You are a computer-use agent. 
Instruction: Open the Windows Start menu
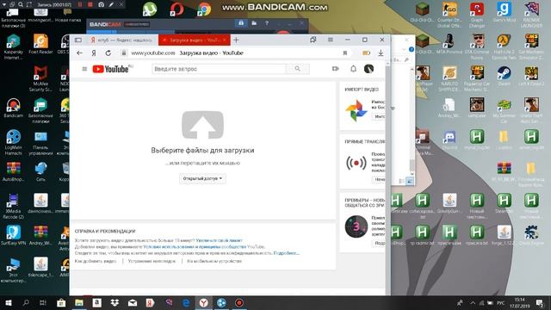click(x=9, y=302)
